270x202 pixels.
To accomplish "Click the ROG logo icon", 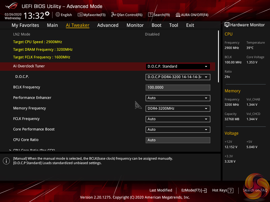I will pyautogui.click(x=12, y=6).
